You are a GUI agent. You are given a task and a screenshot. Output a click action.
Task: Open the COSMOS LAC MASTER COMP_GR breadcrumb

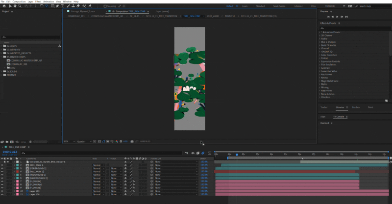pos(106,16)
